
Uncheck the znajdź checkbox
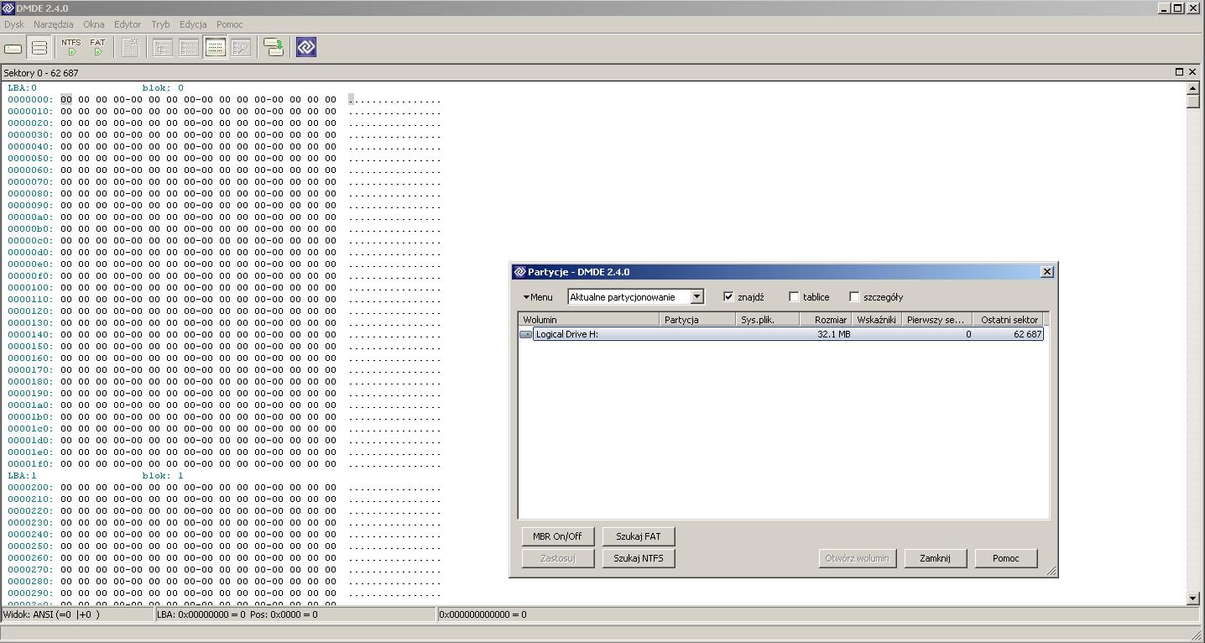[x=728, y=296]
